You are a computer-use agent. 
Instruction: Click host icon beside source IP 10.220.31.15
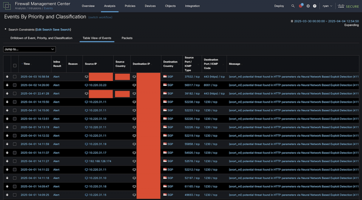click(x=86, y=195)
